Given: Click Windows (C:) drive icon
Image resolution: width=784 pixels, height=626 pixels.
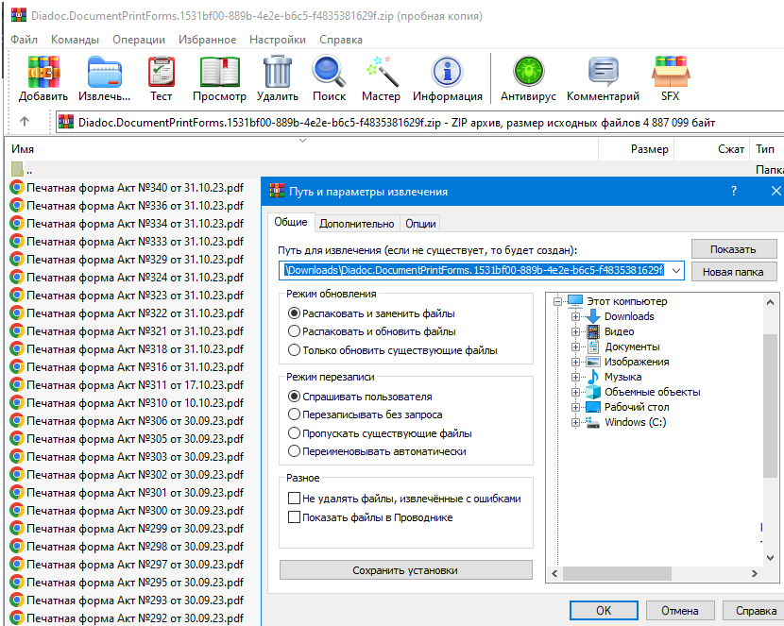Looking at the screenshot, I should (593, 422).
